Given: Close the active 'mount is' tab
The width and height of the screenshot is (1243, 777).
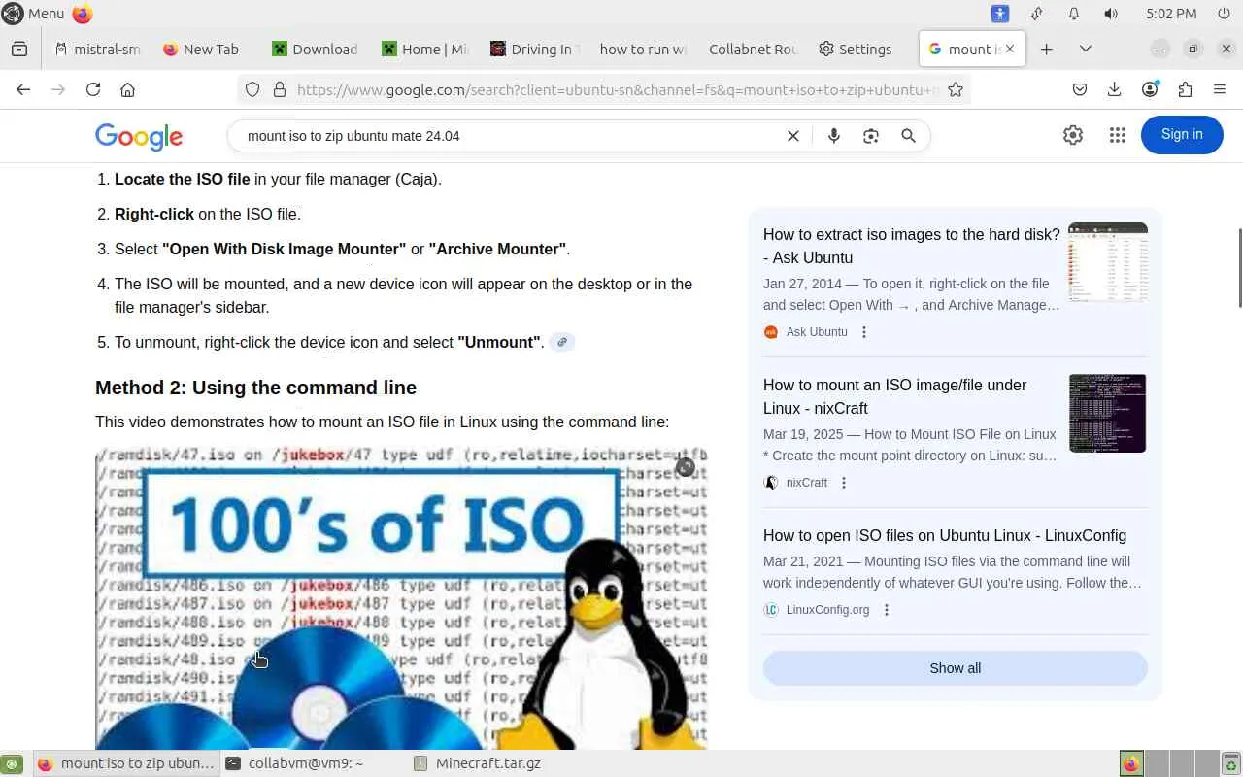Looking at the screenshot, I should [x=1010, y=49].
